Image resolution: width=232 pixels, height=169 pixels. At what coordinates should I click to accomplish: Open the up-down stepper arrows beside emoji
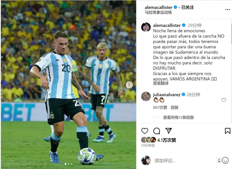click(x=219, y=160)
